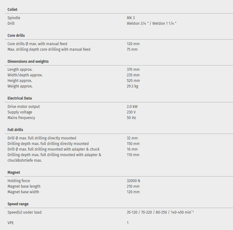Viewport: 233px width, 230px height.
Task: Click the VPE label
Action: tap(11, 223)
